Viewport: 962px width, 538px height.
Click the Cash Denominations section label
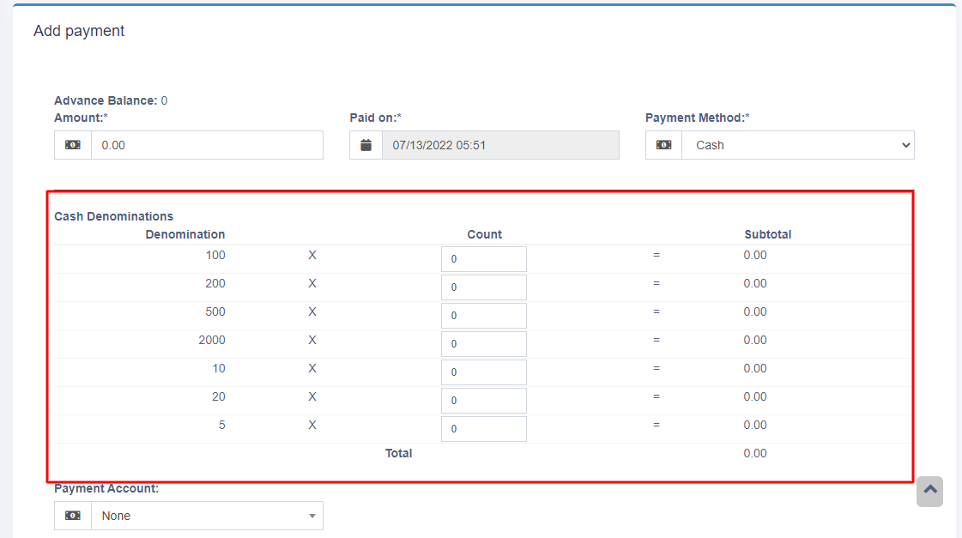[x=113, y=216]
